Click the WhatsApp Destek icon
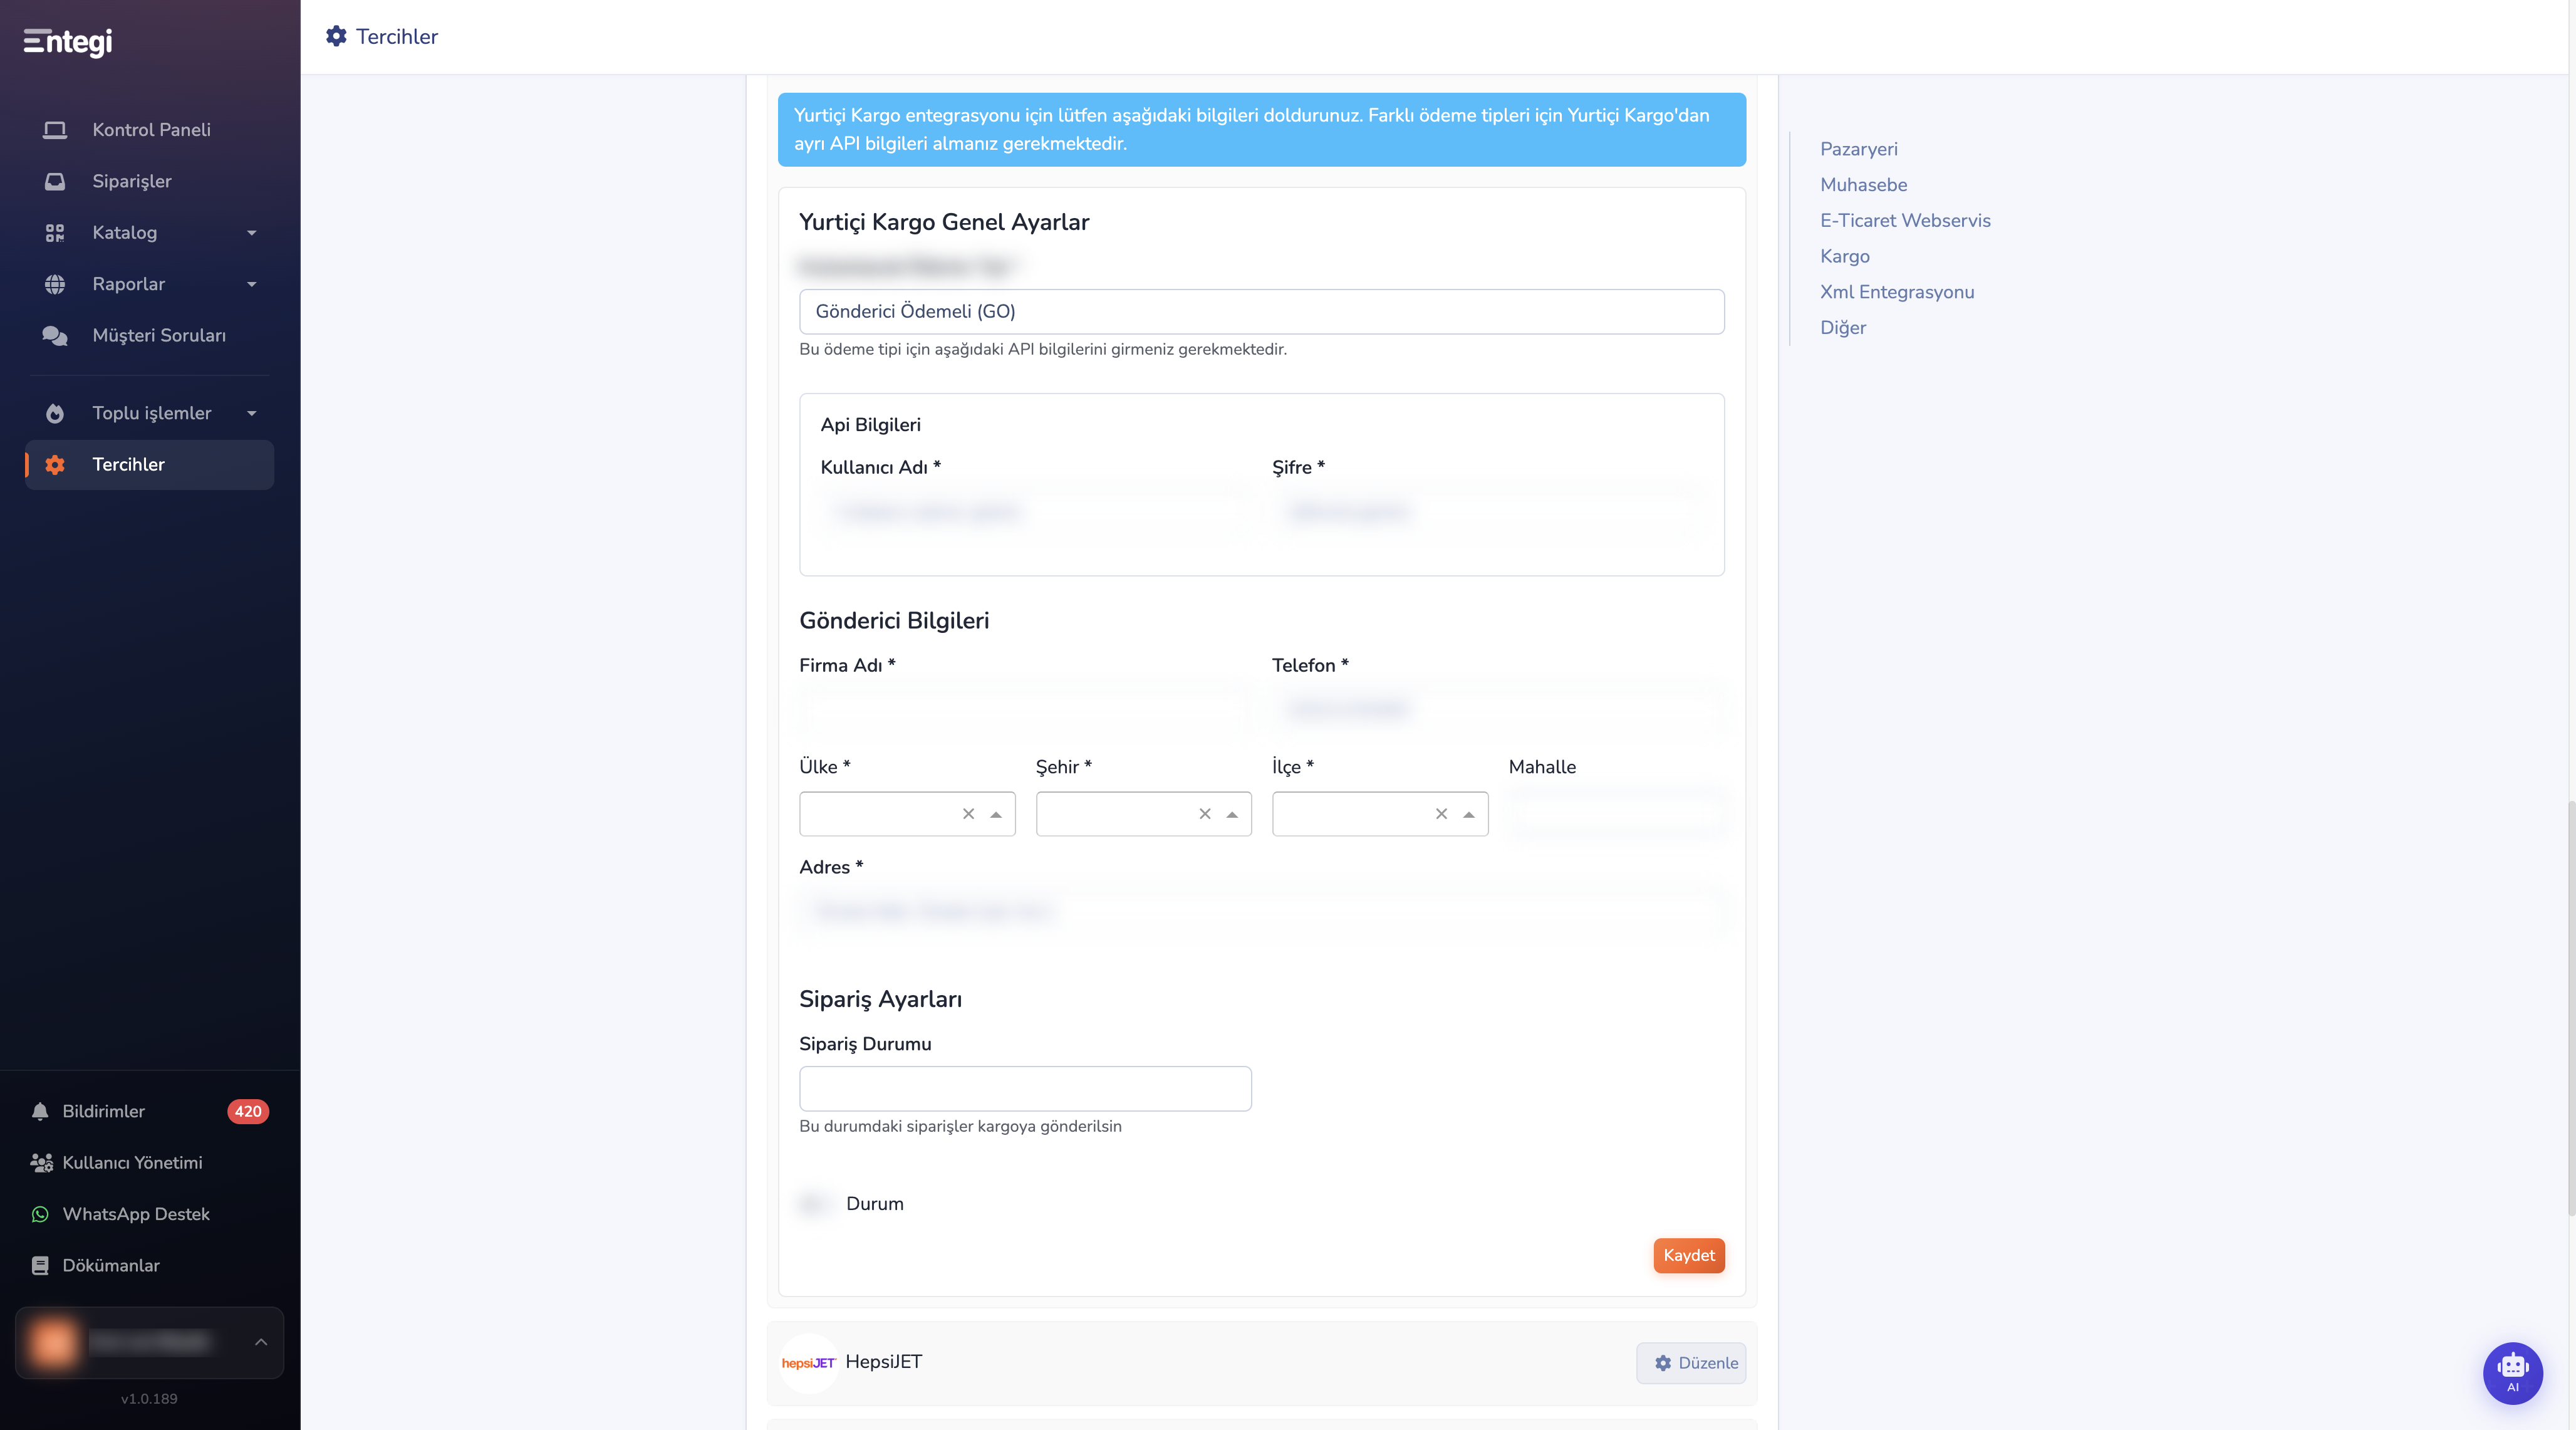The height and width of the screenshot is (1430, 2576). click(x=40, y=1214)
